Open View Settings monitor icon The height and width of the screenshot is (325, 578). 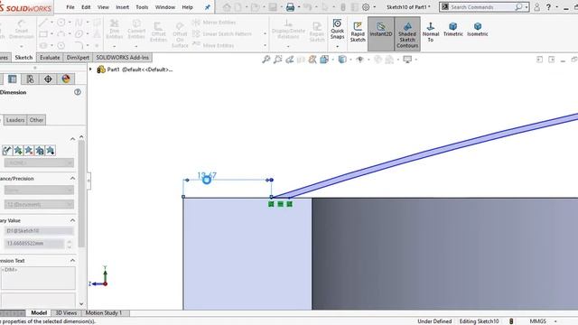(x=407, y=60)
